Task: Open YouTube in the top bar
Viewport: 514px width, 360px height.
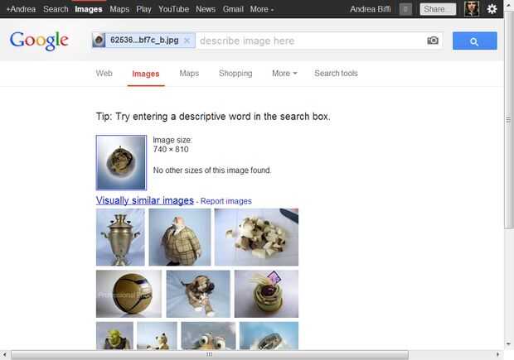Action: [x=174, y=9]
